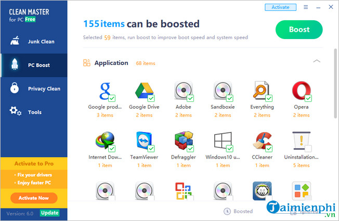Click the Internet Download Manager icon
The image size is (339, 221).
point(103,141)
